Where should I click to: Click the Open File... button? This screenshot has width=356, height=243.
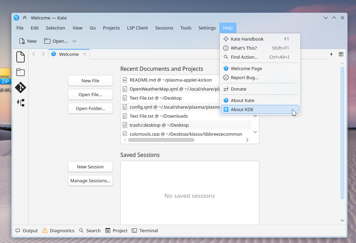click(90, 94)
